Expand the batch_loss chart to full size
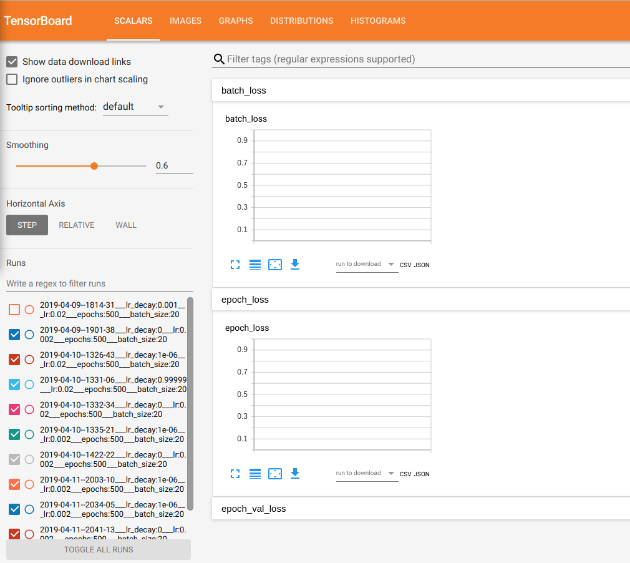Screen dimensions: 630x563 point(235,264)
